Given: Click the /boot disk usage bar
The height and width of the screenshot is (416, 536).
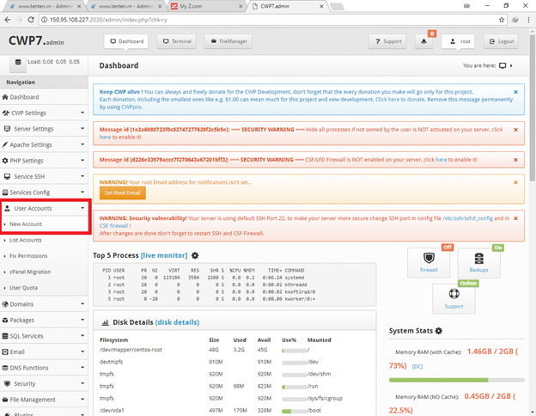Looking at the screenshot, I should click(295, 411).
